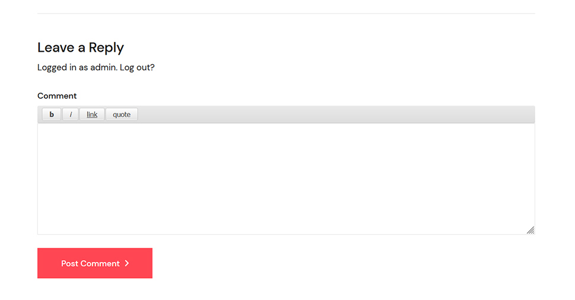575x300 pixels.
Task: Click the empty gray quicktags toolbar area
Action: coord(336,114)
